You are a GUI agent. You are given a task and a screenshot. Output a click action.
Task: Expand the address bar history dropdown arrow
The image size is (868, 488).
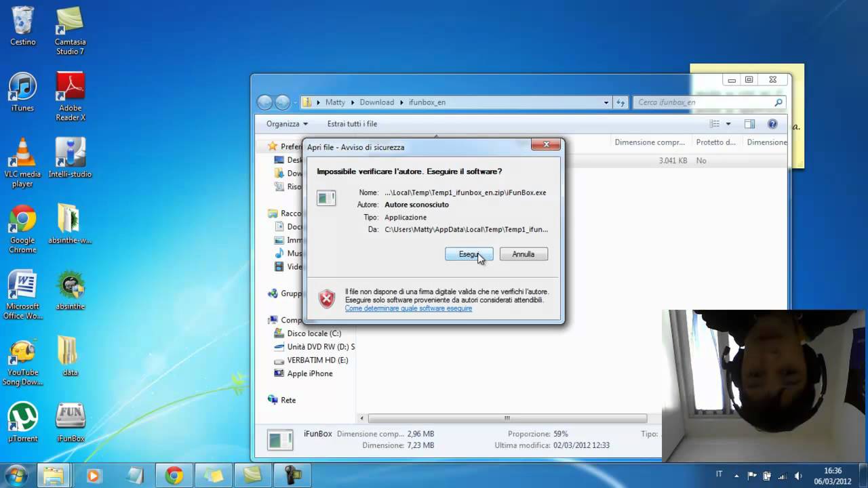[x=606, y=102]
